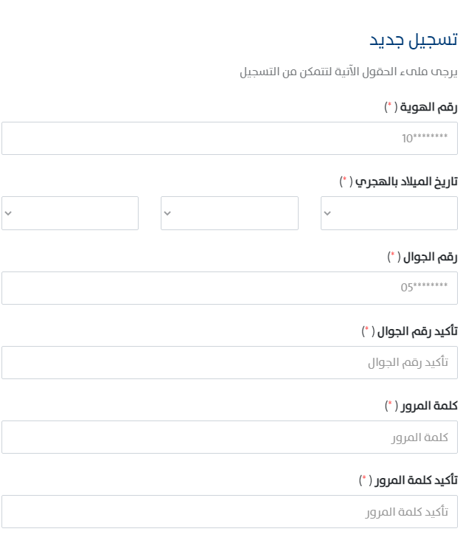The image size is (463, 540).
Task: Click into the كلمة المرور password field
Action: coord(229,437)
